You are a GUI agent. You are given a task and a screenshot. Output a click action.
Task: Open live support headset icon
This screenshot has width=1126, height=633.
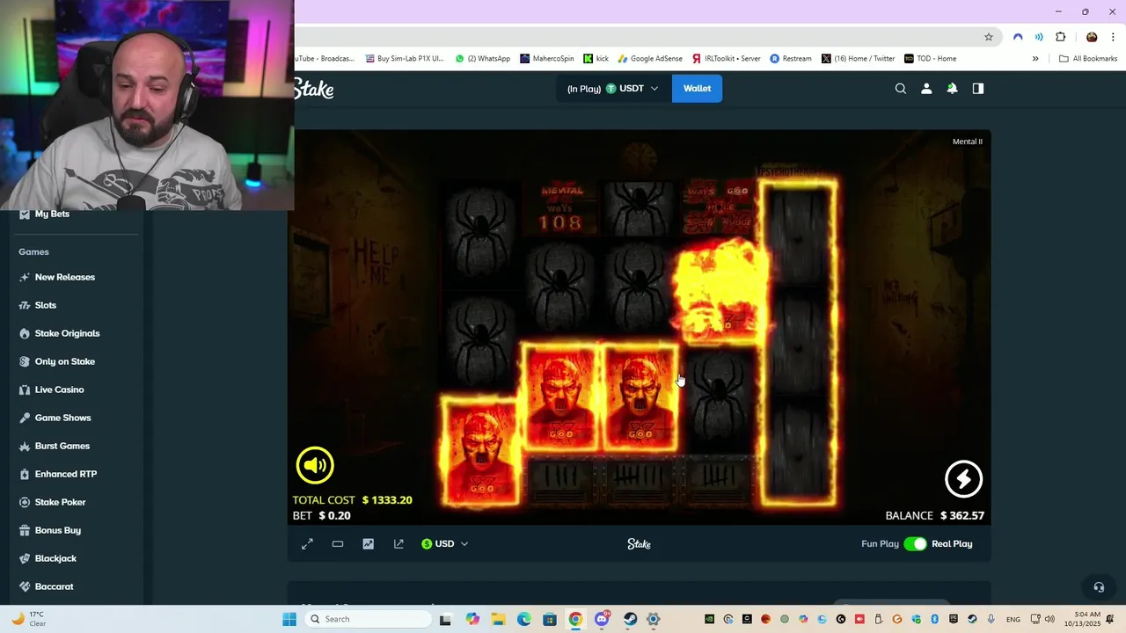[1098, 587]
